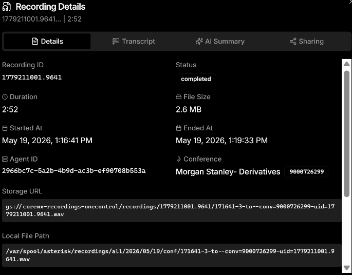
Task: Click the 2:52 value under Duration
Action: click(10, 109)
